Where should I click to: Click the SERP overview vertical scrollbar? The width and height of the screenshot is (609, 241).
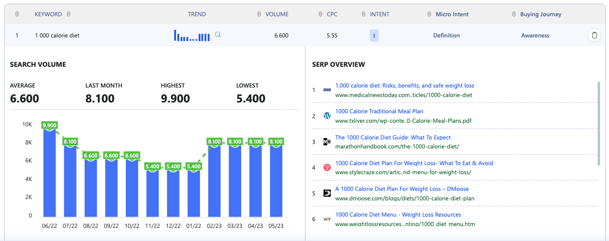pyautogui.click(x=599, y=123)
